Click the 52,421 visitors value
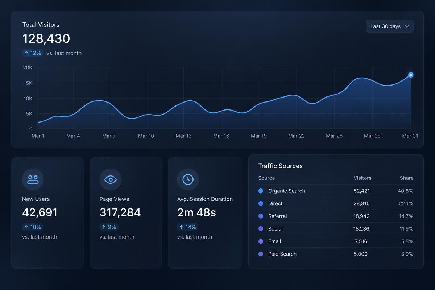The width and height of the screenshot is (435, 290). pos(362,191)
